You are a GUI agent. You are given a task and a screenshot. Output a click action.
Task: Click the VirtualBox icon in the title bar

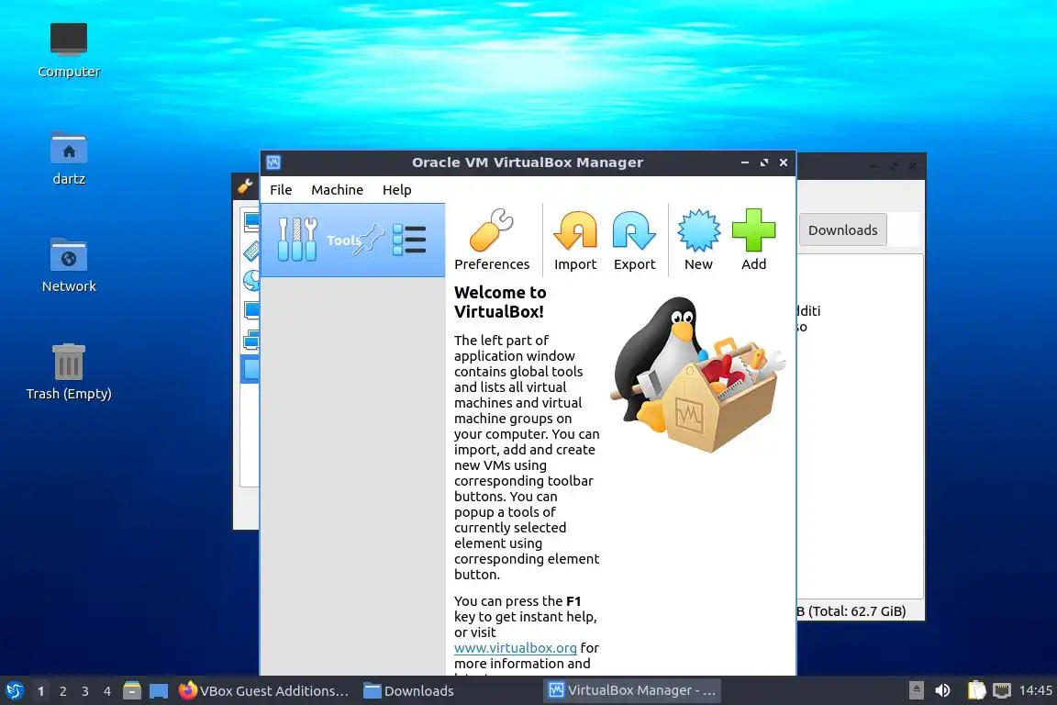coord(273,162)
